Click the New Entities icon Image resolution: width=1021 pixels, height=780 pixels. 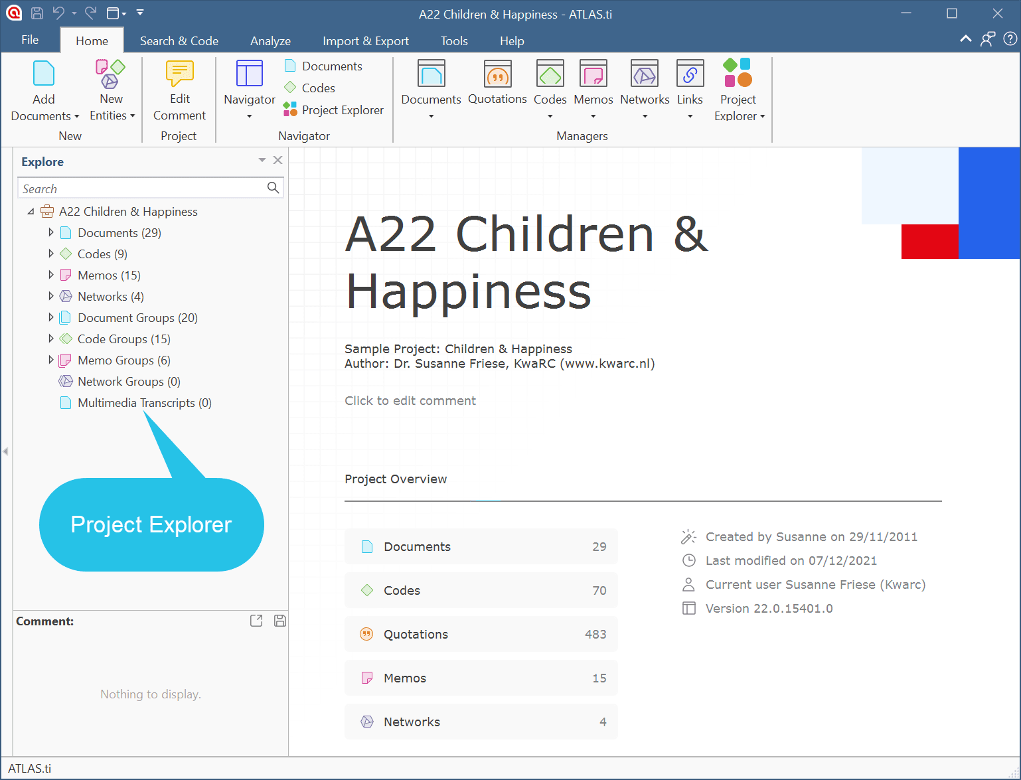(x=111, y=73)
